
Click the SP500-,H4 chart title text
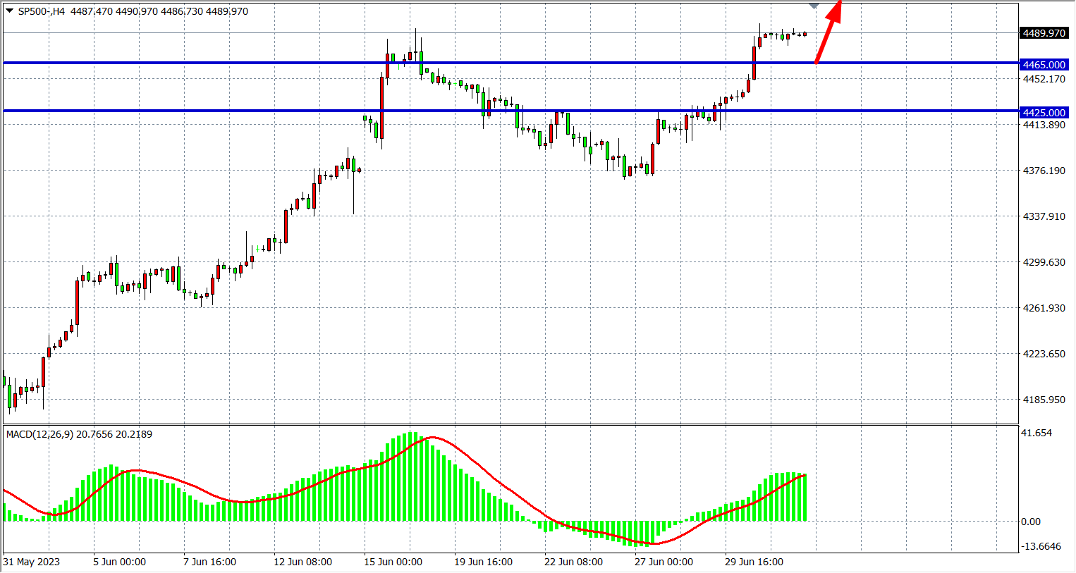pyautogui.click(x=41, y=11)
